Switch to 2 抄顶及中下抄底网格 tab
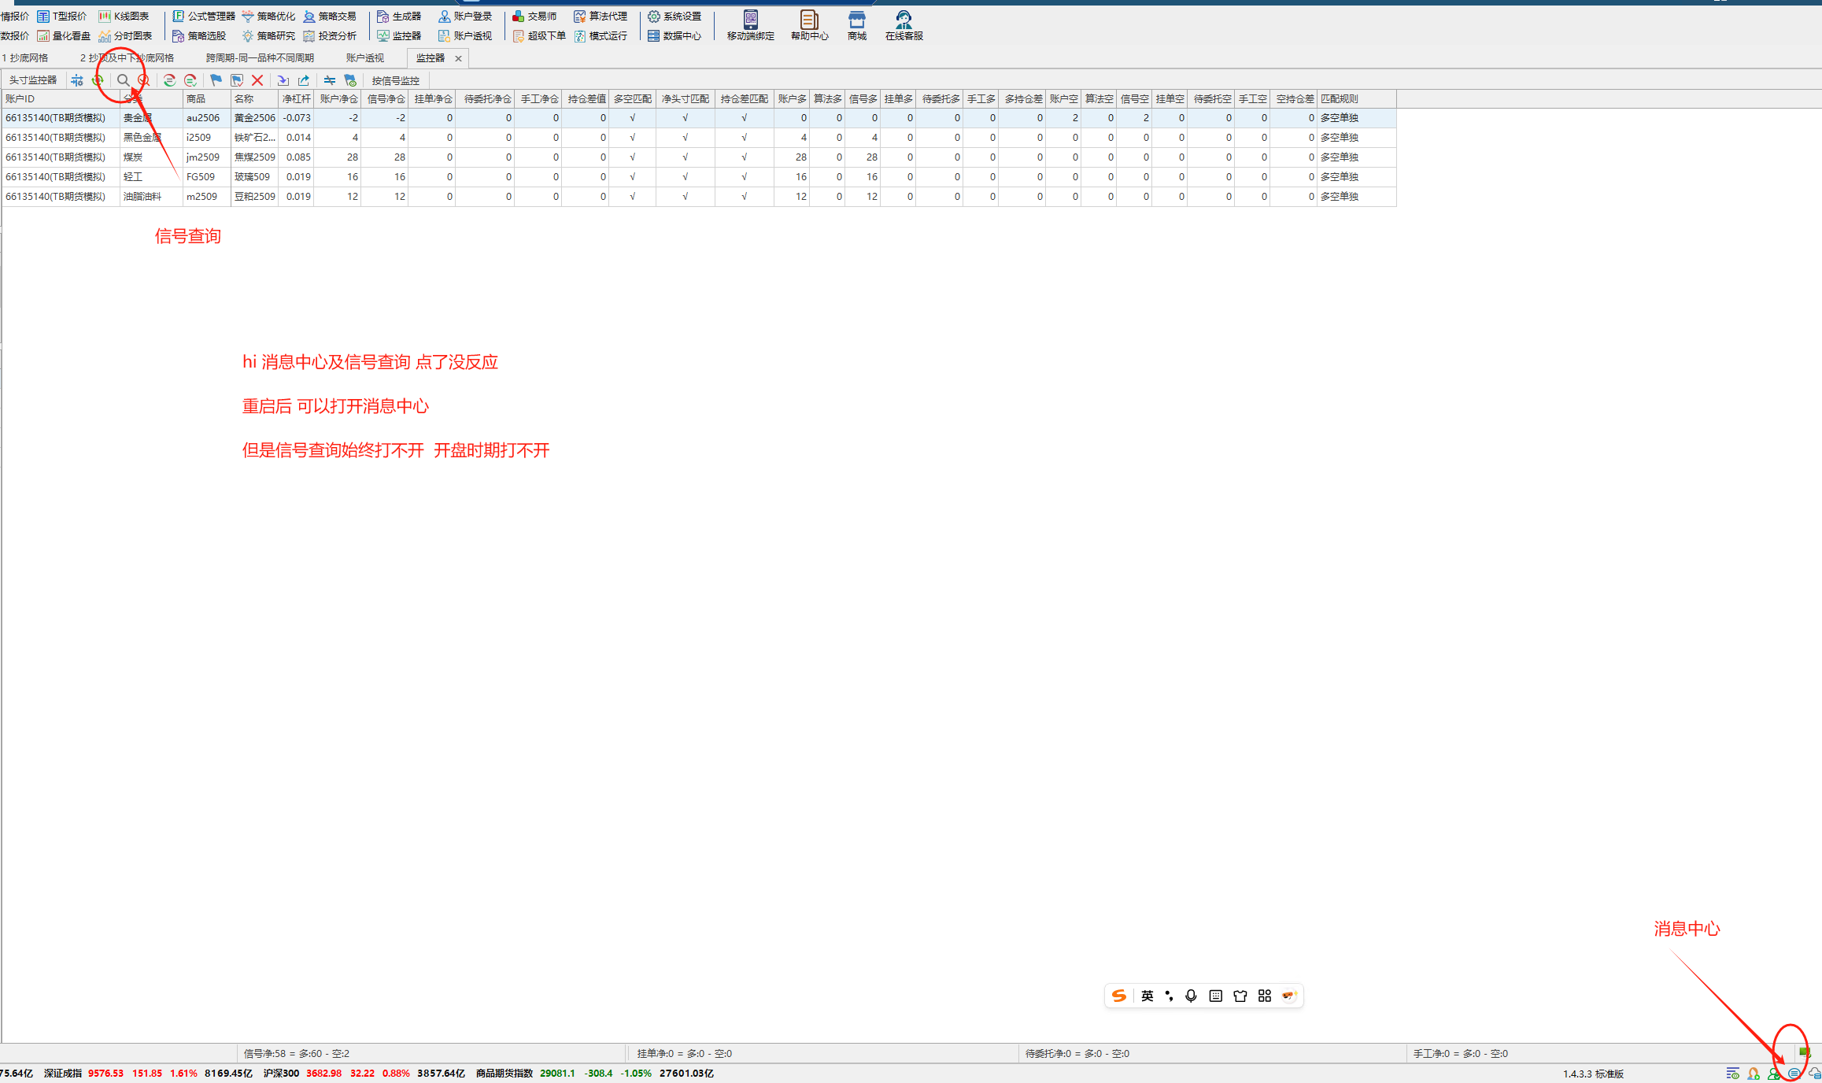The width and height of the screenshot is (1822, 1083). click(127, 57)
